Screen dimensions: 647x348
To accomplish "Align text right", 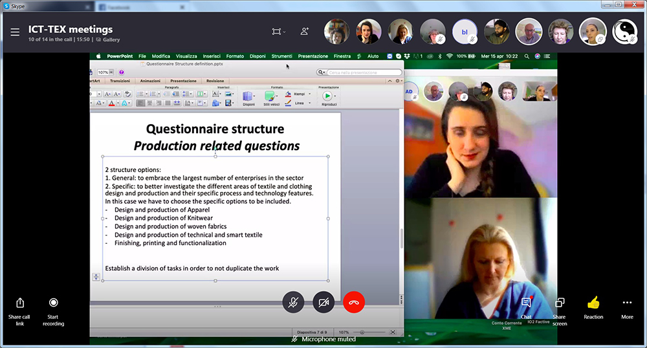I will (159, 103).
